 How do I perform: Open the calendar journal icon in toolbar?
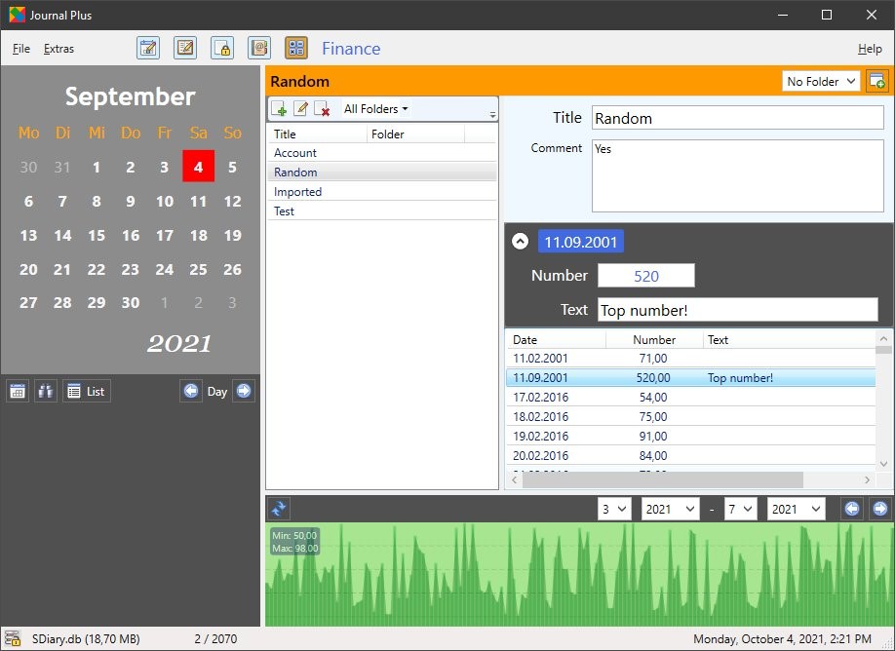pos(148,48)
